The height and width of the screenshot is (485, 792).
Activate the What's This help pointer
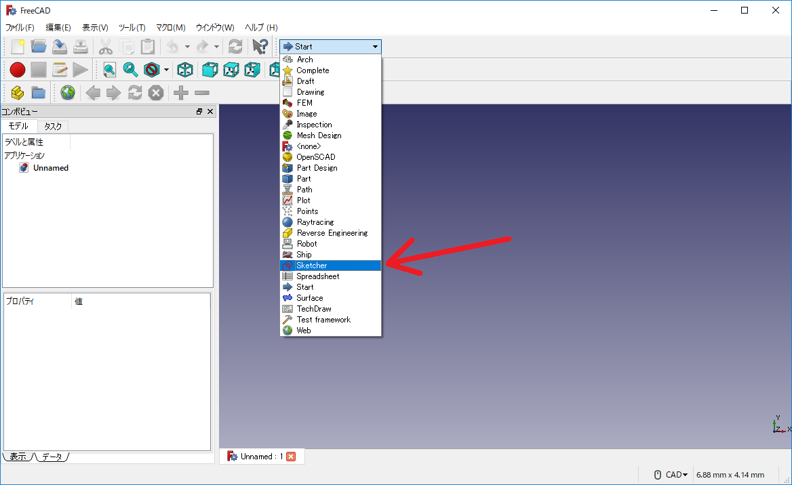(x=260, y=47)
